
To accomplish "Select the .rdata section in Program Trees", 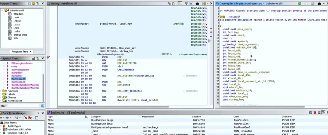I will pos(17,21).
